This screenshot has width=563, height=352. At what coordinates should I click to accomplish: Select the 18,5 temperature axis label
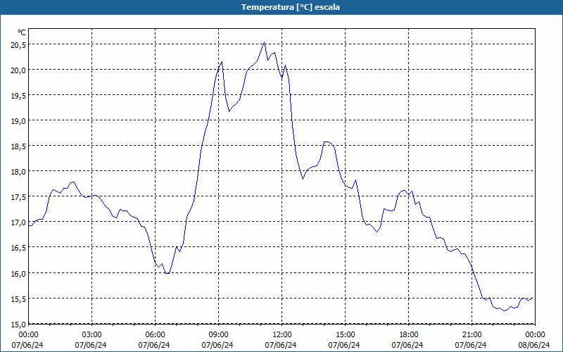pyautogui.click(x=18, y=146)
